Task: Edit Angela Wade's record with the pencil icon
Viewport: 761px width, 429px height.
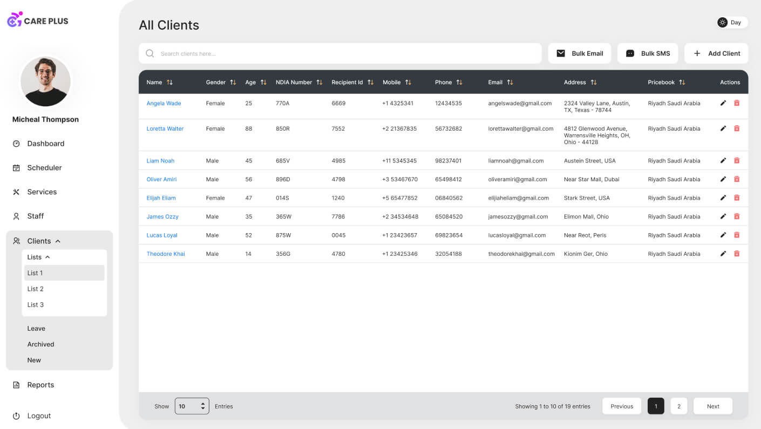Action: click(x=723, y=103)
